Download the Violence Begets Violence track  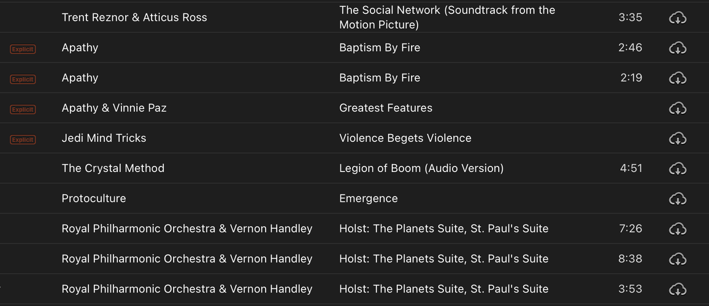(x=677, y=138)
